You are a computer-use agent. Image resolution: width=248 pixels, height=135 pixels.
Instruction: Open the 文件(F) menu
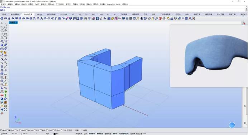click(3, 4)
